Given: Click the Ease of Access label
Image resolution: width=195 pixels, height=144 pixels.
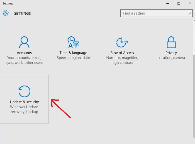Looking at the screenshot, I should point(122,53).
